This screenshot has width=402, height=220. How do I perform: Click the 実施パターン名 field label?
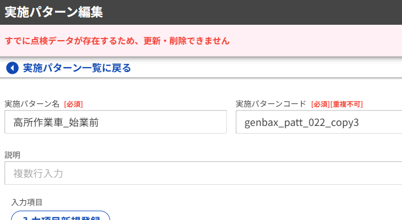coord(32,103)
